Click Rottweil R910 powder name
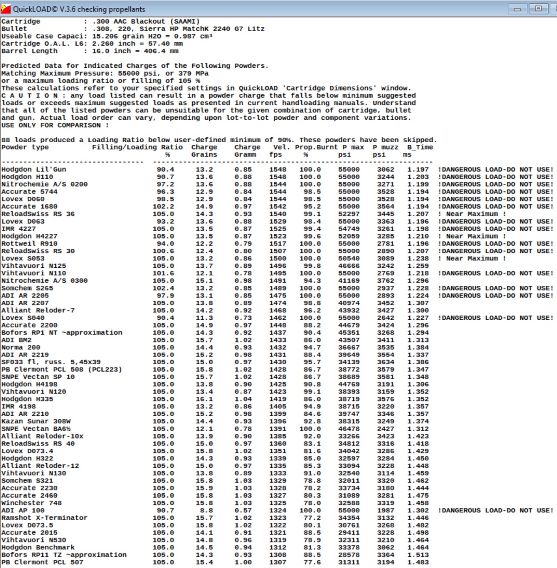Screen dimensions: 557x568 coord(29,244)
